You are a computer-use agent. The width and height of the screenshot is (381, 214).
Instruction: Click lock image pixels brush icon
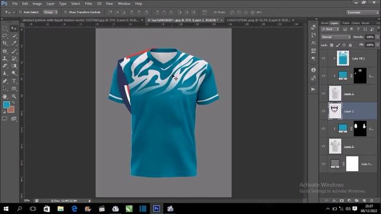[338, 45]
